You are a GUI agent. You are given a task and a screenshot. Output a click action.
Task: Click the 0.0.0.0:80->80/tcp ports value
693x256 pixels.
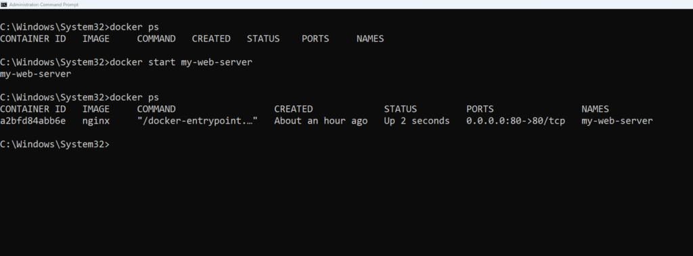click(515, 121)
